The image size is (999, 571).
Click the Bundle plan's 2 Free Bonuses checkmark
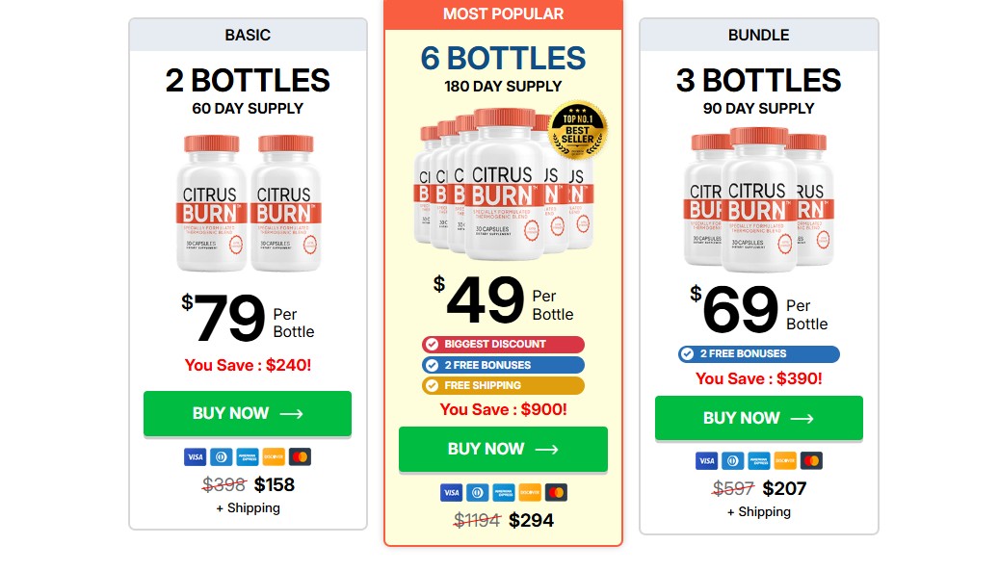(688, 354)
